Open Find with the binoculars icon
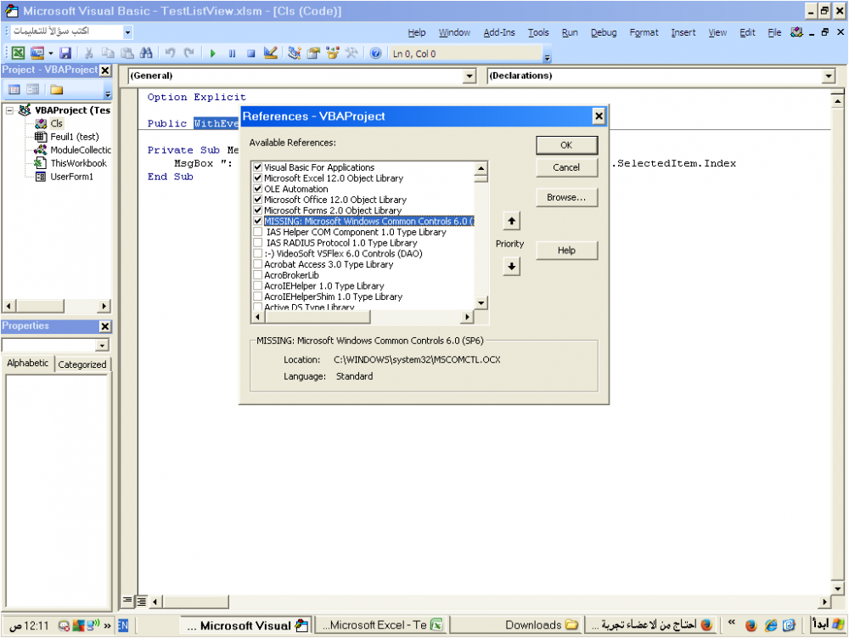This screenshot has height=638, width=849. [x=146, y=53]
